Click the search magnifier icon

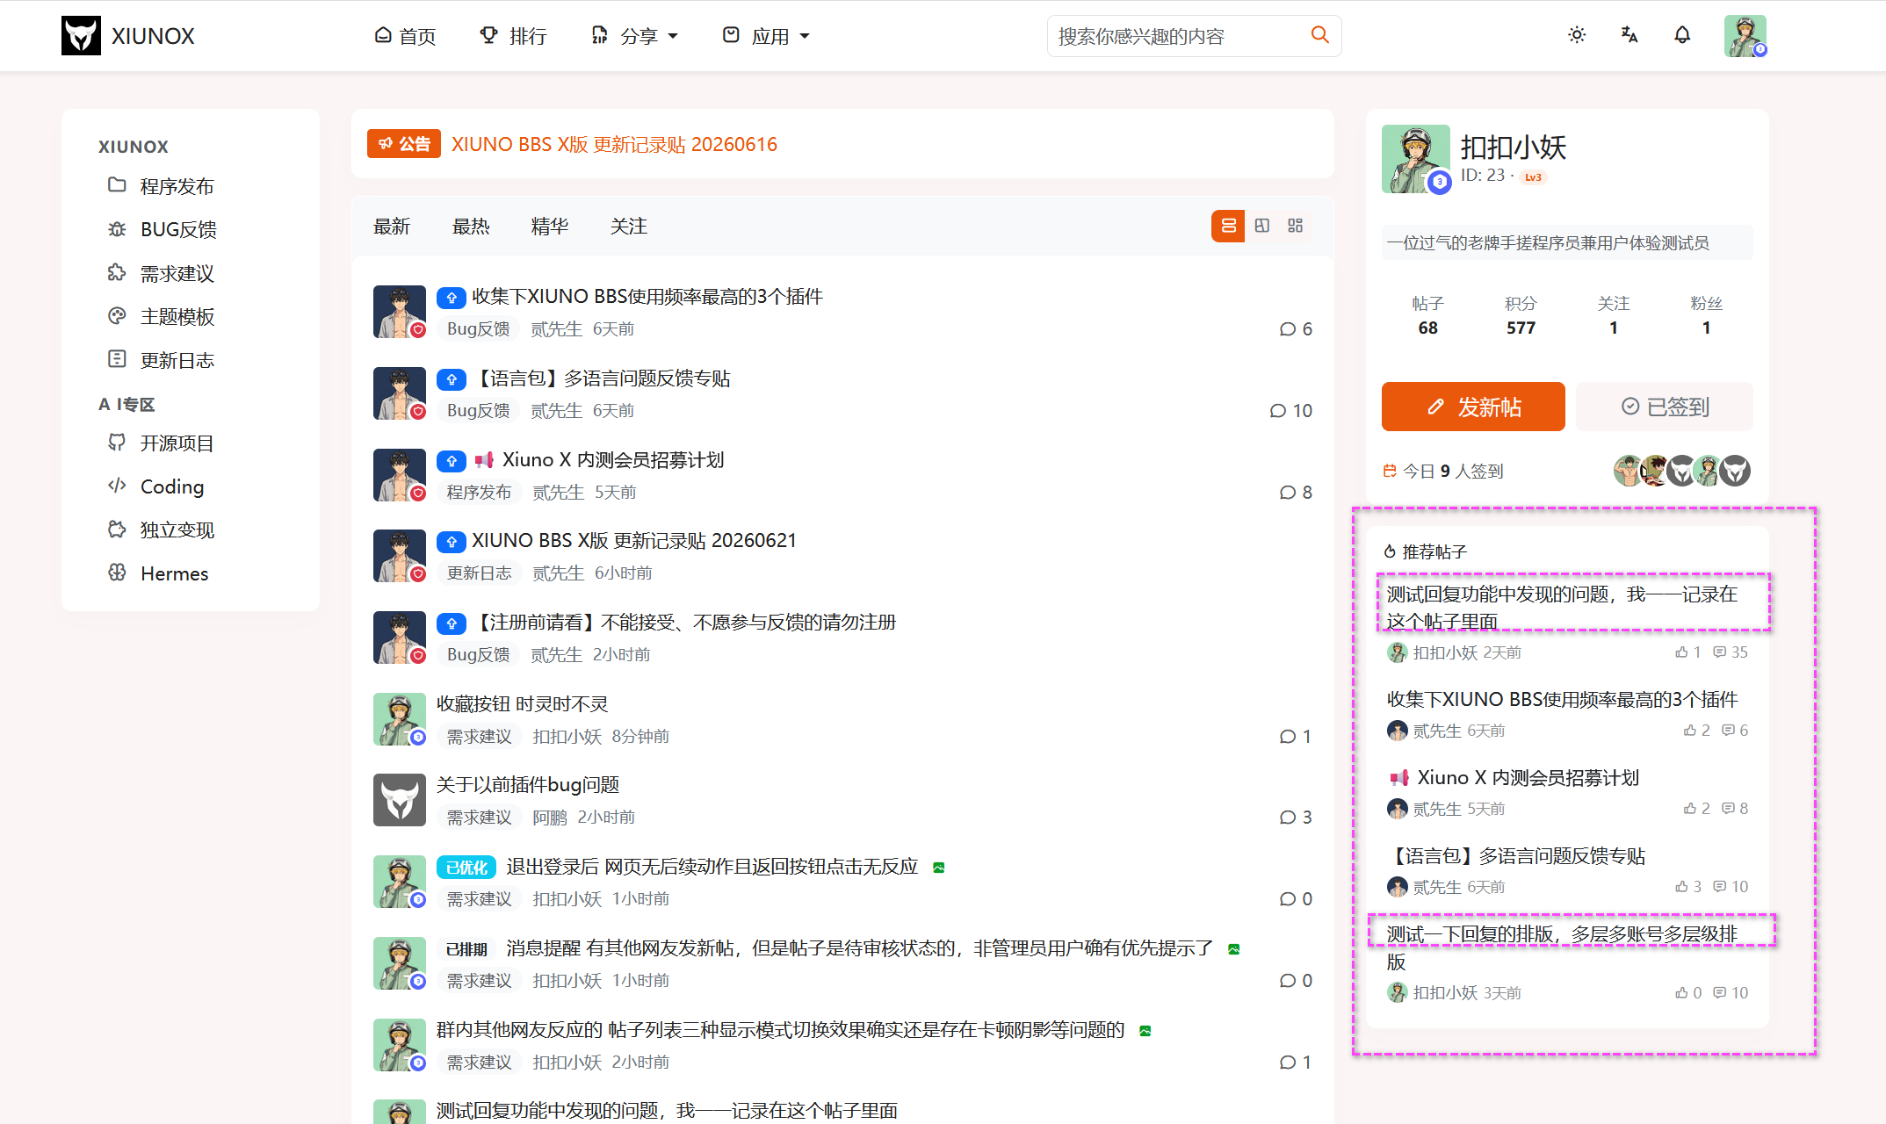(x=1319, y=35)
